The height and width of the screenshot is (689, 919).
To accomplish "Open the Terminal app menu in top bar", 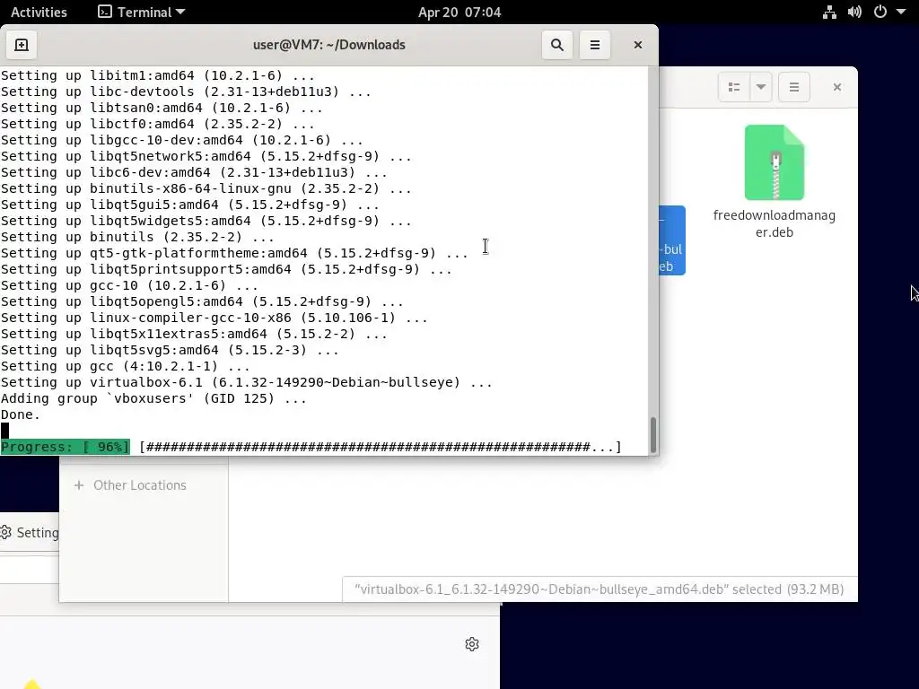I will pyautogui.click(x=141, y=12).
